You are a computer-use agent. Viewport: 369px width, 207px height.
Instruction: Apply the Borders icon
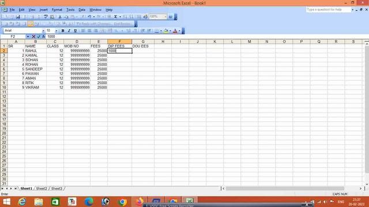pyautogui.click(x=156, y=30)
